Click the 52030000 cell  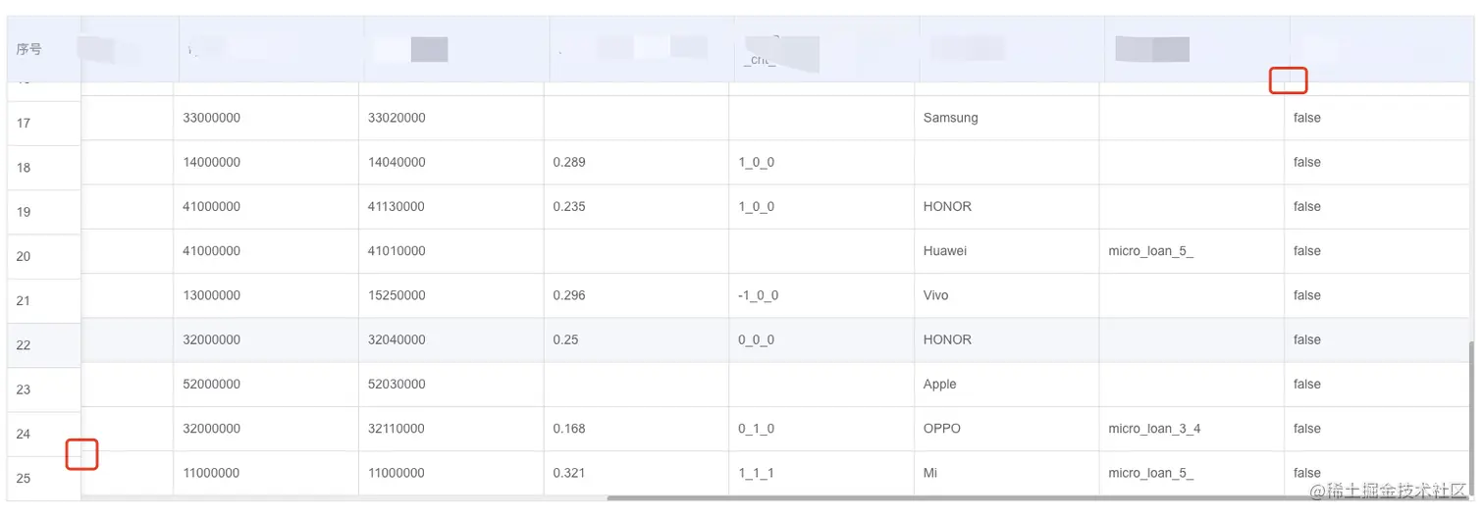click(x=397, y=385)
